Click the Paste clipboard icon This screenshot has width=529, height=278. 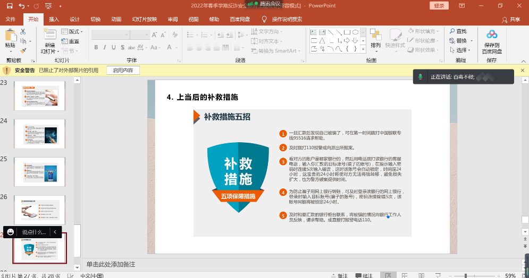click(10, 36)
